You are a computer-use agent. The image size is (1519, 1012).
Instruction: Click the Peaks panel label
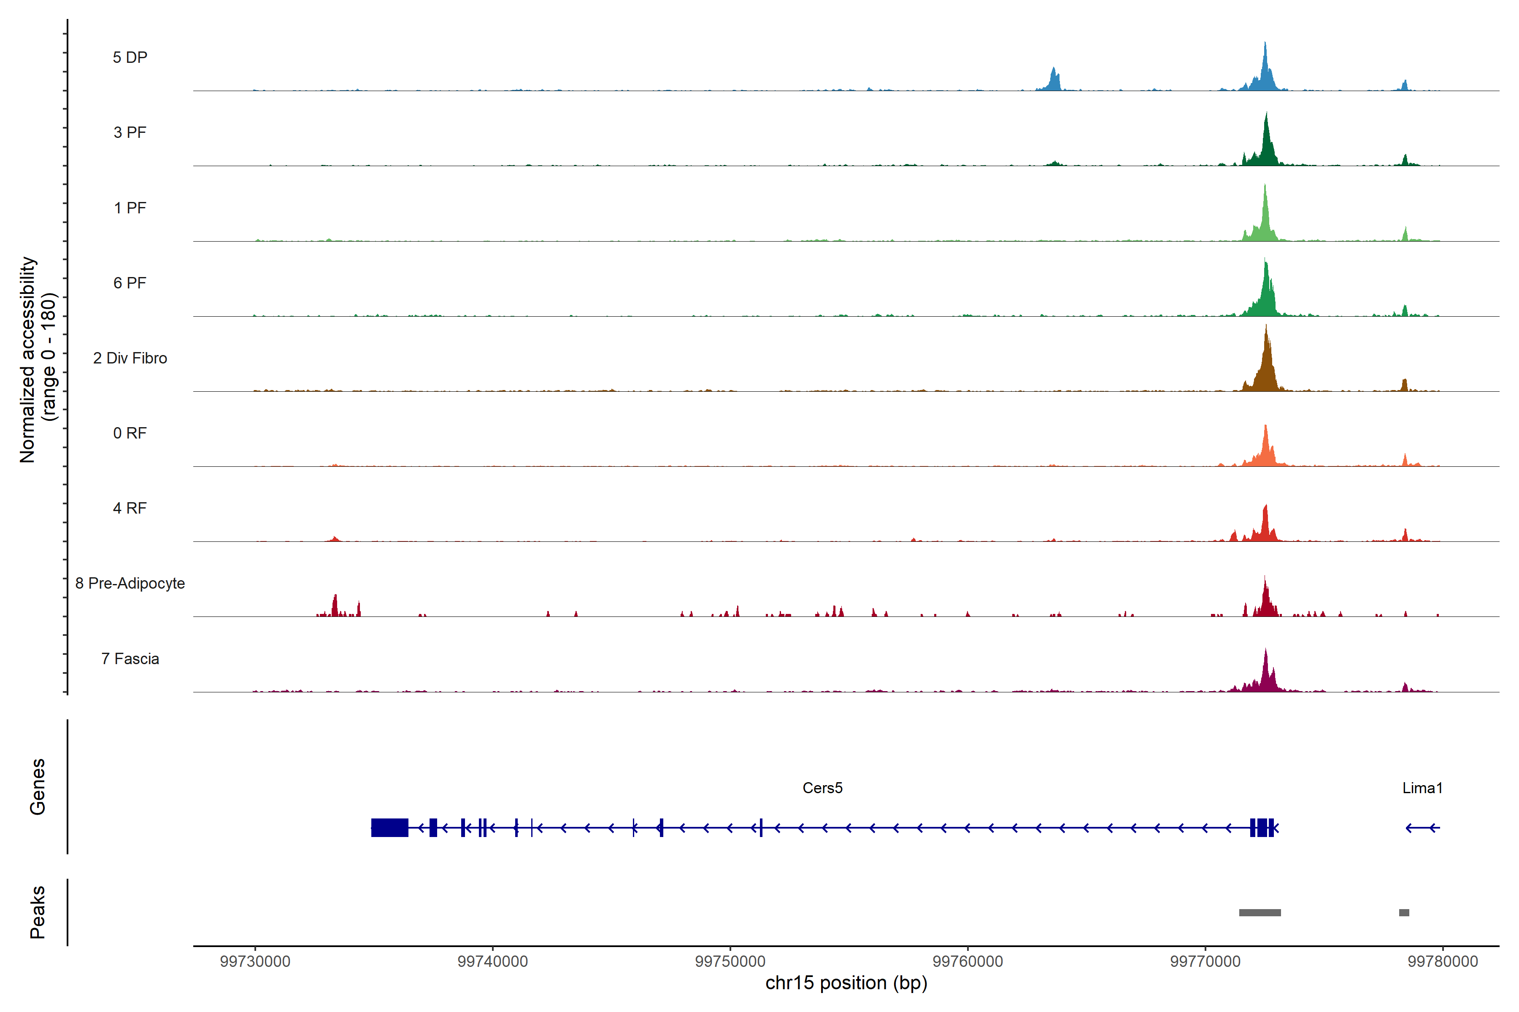coord(38,912)
